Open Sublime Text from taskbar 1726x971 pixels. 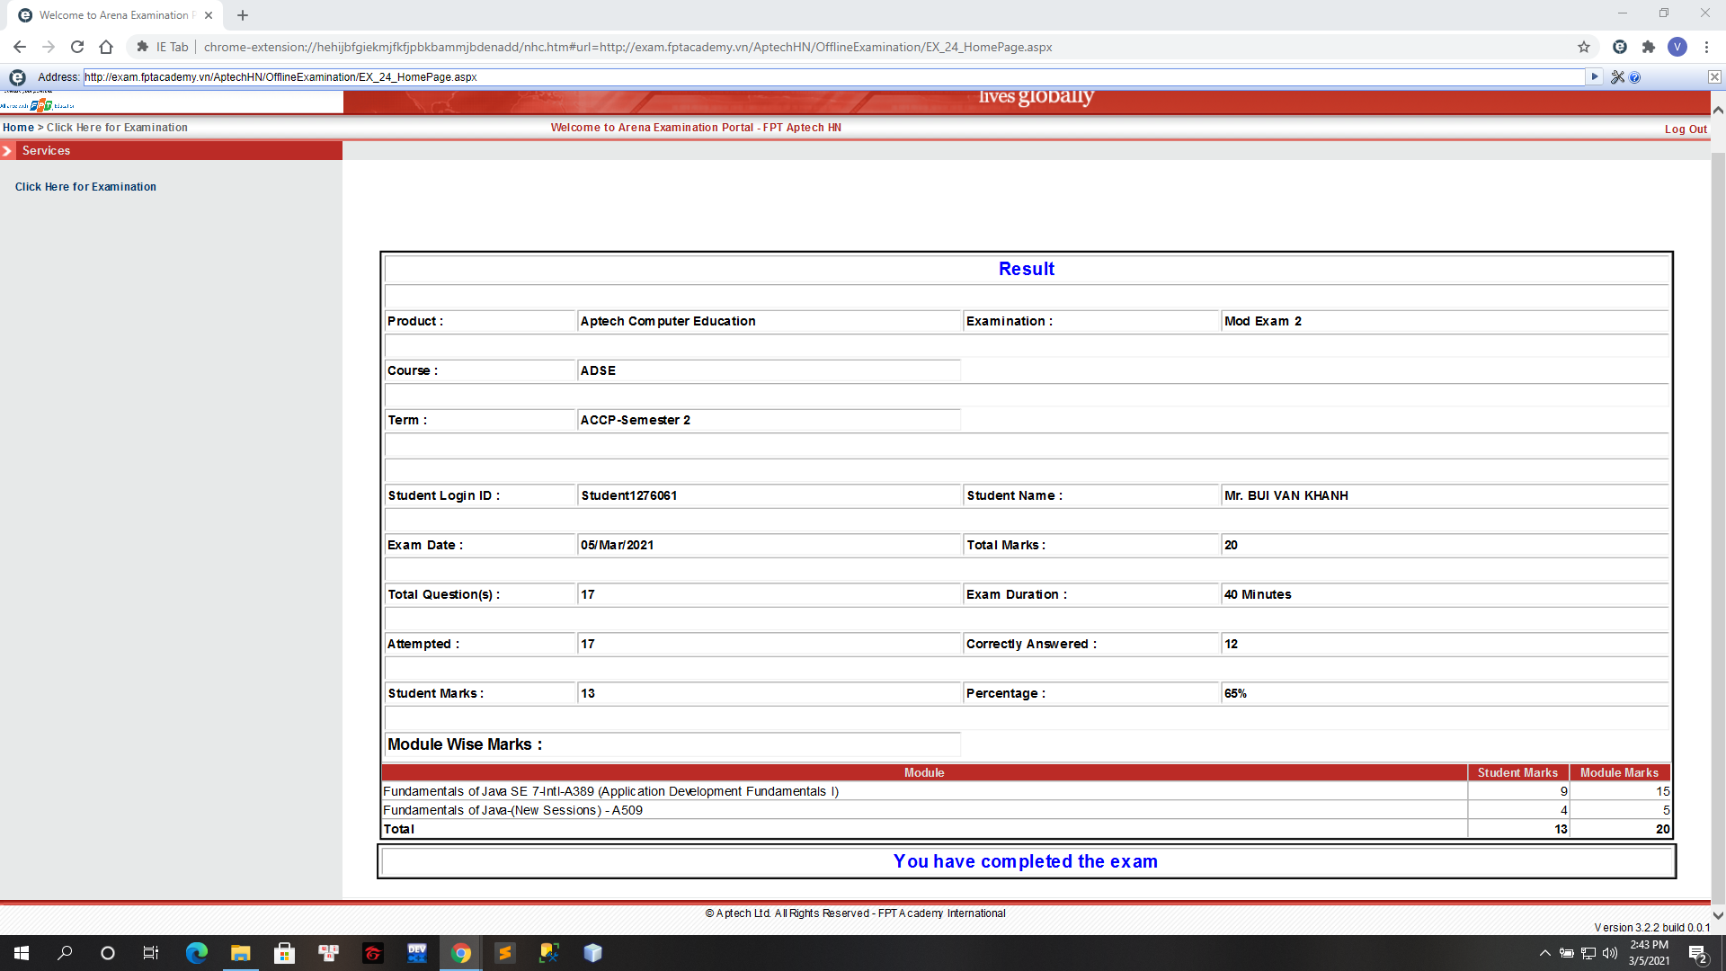pyautogui.click(x=504, y=953)
